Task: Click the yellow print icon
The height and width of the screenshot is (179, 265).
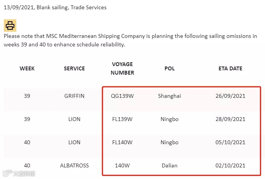Action: [x=10, y=26]
